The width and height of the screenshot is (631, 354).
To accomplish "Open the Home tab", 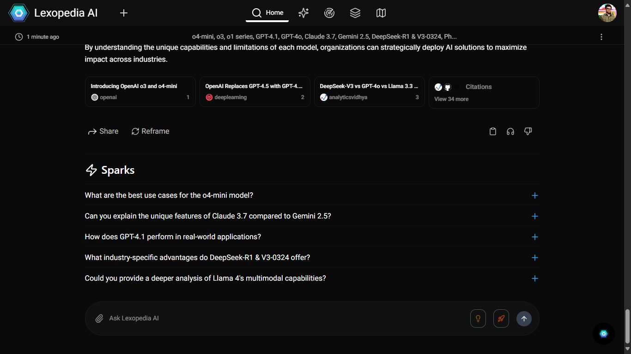I will pos(267,13).
